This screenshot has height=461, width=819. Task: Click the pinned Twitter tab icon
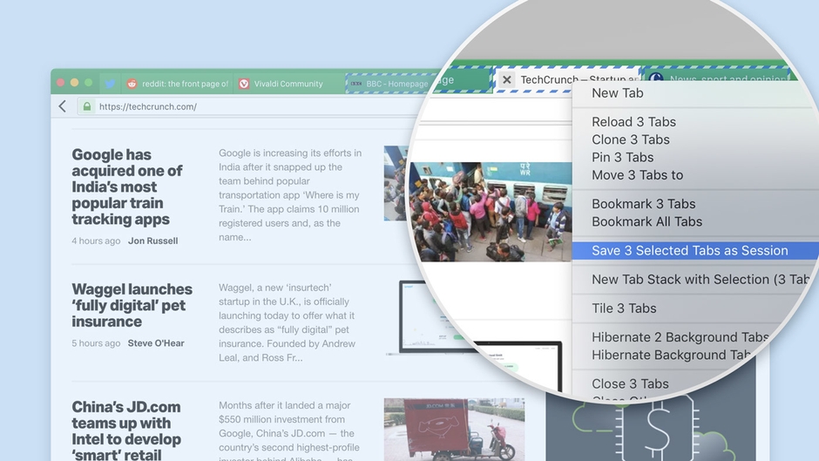[110, 84]
